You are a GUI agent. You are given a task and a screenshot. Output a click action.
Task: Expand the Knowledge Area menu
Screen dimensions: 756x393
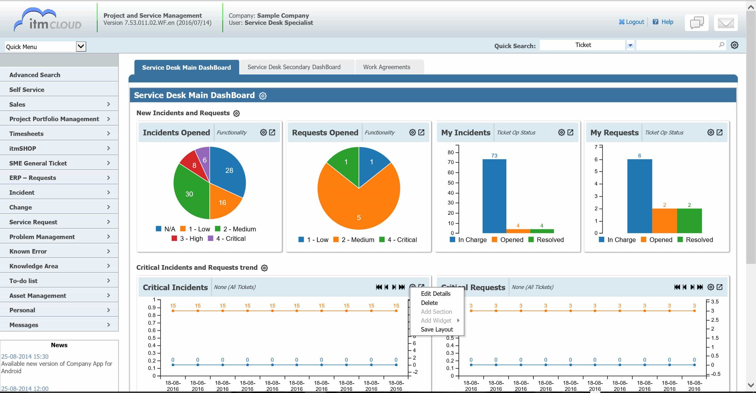(59, 266)
